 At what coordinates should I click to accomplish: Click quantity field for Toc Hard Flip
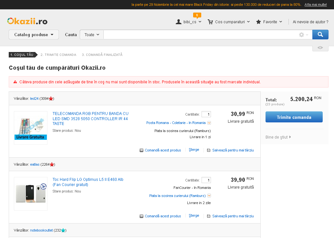[x=206, y=180]
